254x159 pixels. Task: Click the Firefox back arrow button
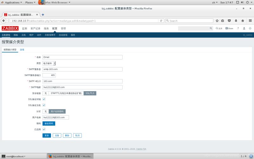(3, 21)
